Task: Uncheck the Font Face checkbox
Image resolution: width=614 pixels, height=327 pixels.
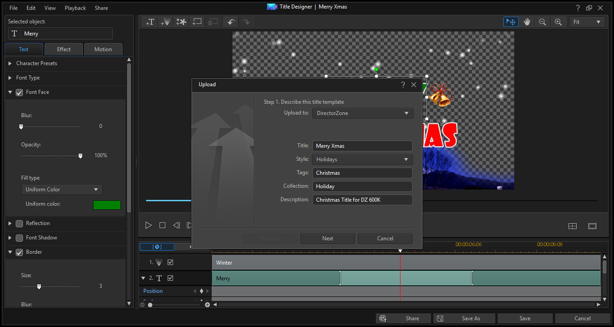Action: 19,92
